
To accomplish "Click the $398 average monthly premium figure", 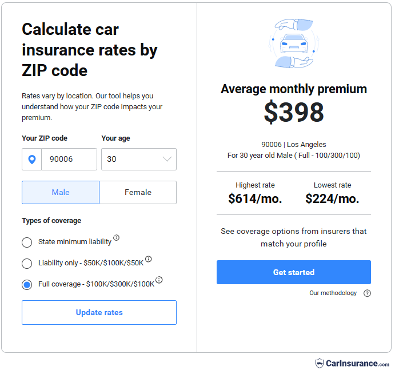I will click(x=294, y=113).
